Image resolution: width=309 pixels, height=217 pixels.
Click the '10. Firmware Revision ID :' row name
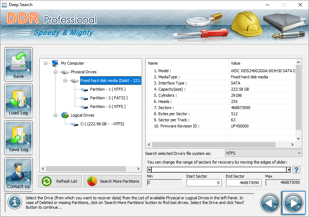(177, 126)
